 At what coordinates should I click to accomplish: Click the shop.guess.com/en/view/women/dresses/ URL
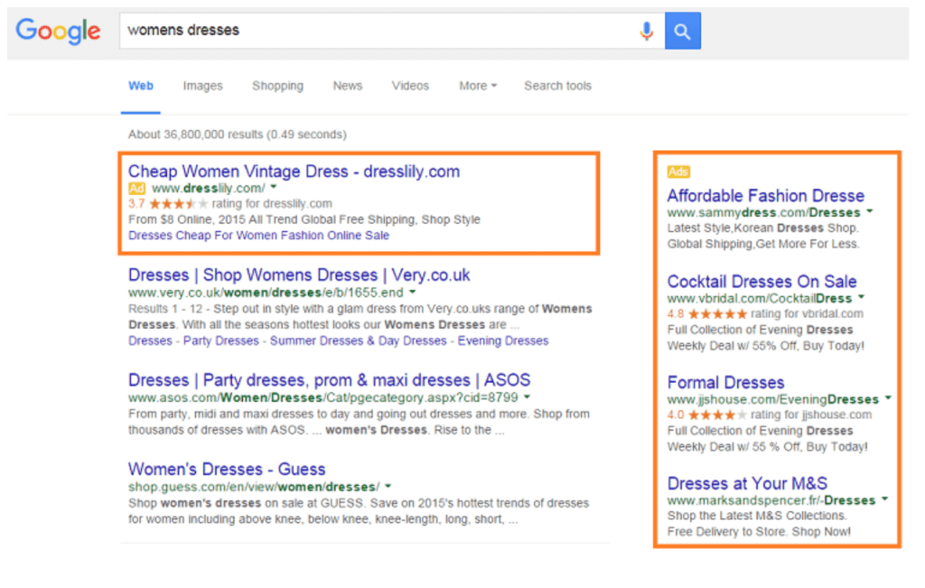pos(254,487)
